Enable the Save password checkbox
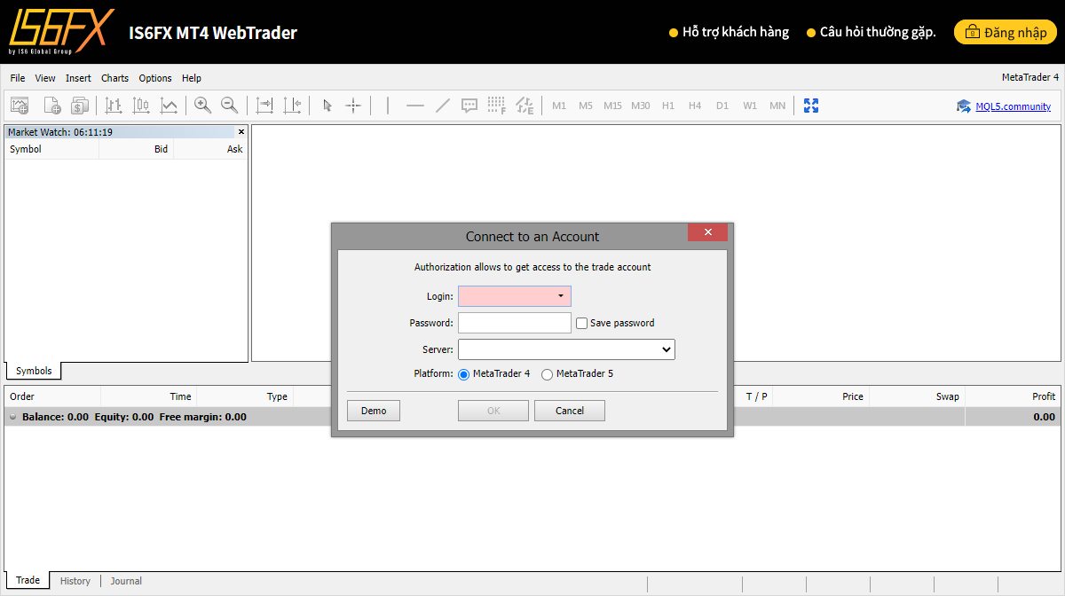This screenshot has height=596, width=1065. [x=582, y=323]
